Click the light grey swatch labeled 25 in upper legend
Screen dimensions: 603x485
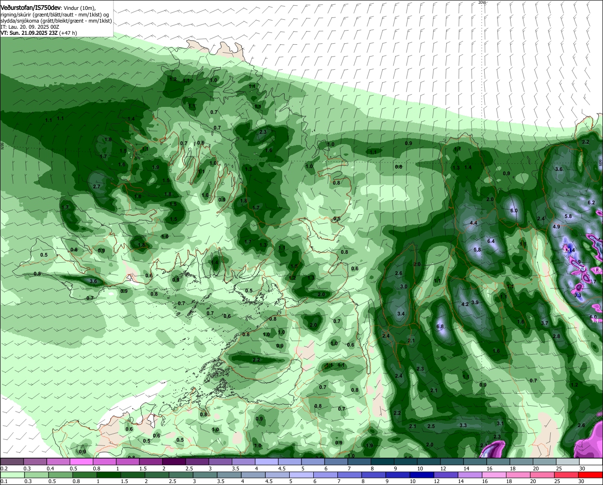(x=568, y=462)
